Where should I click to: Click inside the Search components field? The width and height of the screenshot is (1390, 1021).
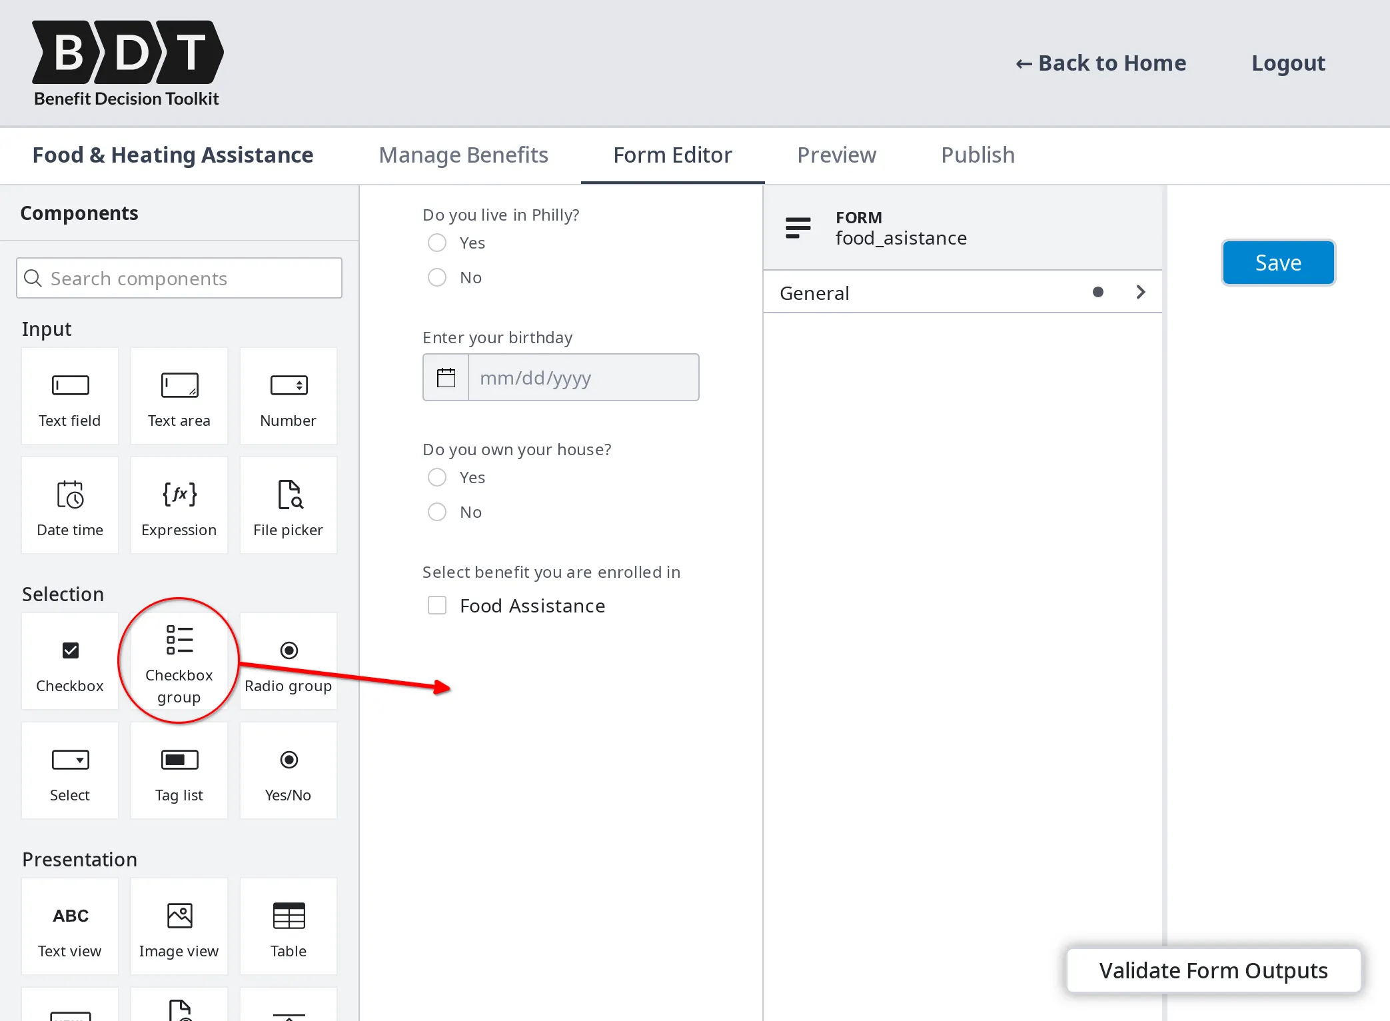pos(179,278)
